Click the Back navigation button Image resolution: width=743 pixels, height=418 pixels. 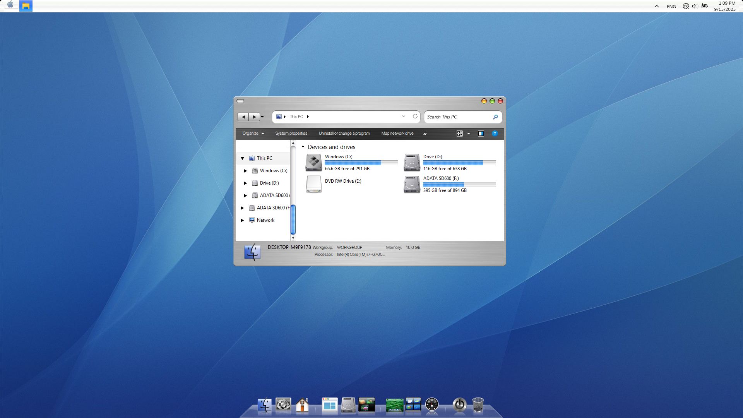(x=243, y=117)
